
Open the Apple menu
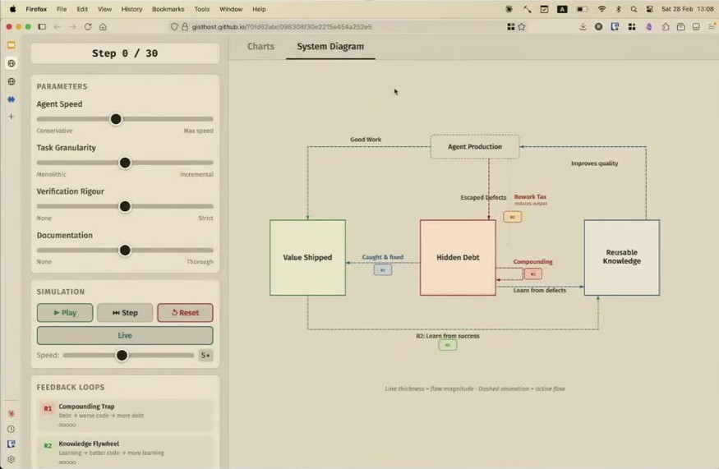tap(12, 9)
